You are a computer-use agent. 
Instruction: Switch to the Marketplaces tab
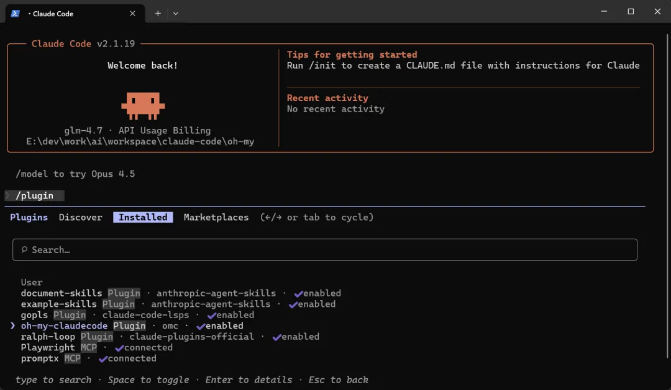pos(216,217)
